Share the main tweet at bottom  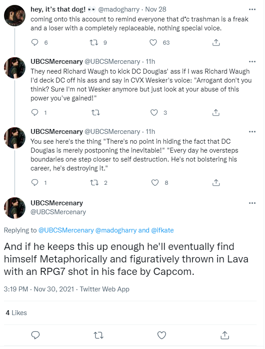[x=224, y=335]
